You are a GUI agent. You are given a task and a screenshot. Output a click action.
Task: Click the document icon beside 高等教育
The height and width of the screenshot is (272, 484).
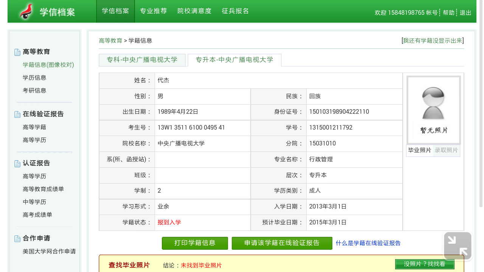coord(17,52)
